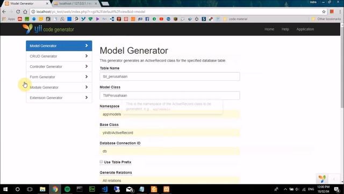Screen dimensions: 344x194
Task: Click the chevron on the CRUD Generator row
Action: [87, 56]
